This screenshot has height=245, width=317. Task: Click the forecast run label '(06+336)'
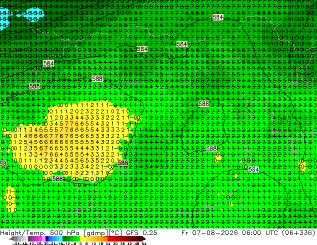[298, 233]
